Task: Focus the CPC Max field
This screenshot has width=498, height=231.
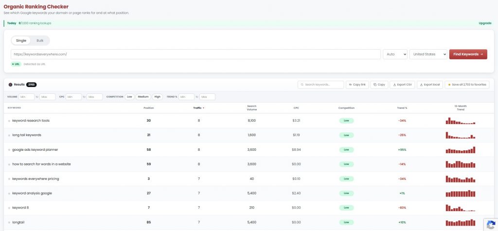Action: [95, 97]
